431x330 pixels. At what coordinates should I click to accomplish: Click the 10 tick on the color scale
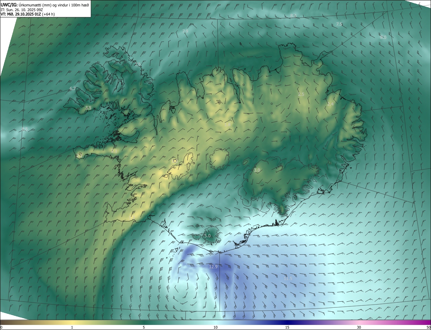click(x=215, y=327)
